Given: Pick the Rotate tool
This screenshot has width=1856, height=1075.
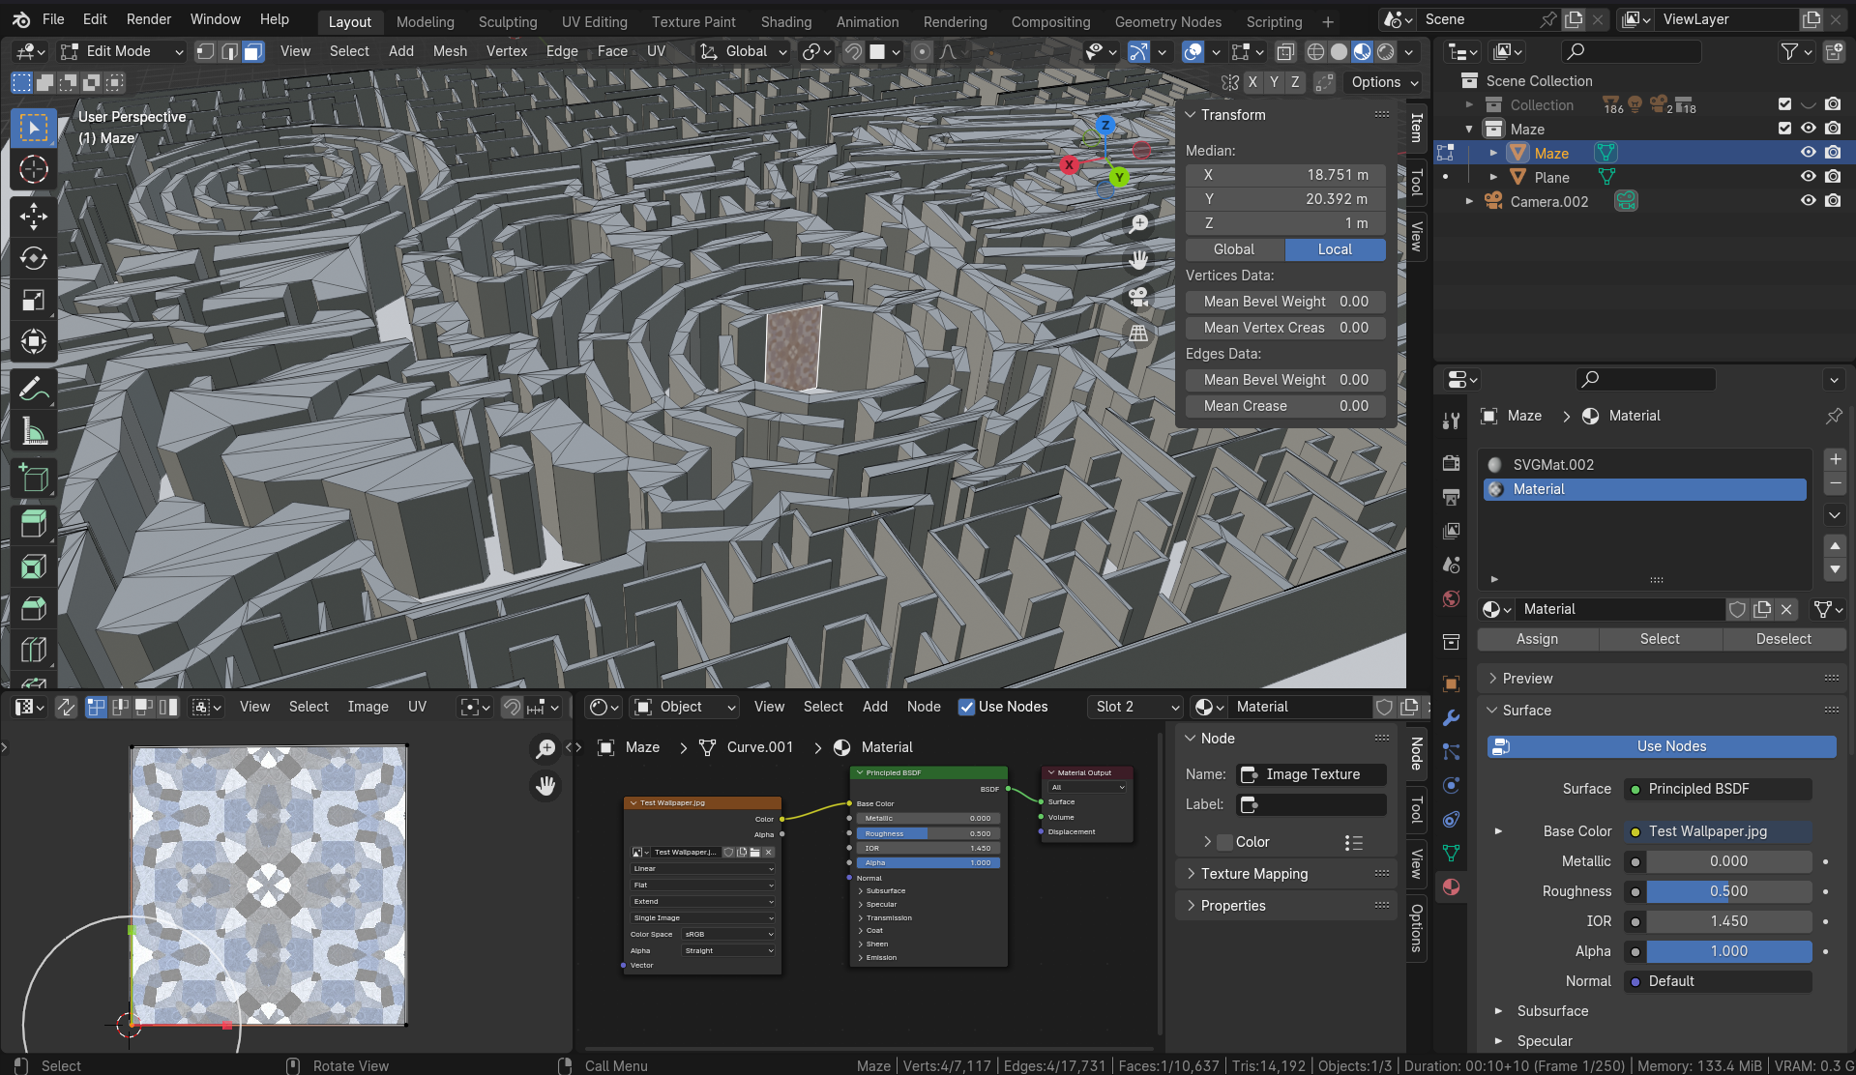Looking at the screenshot, I should (33, 258).
